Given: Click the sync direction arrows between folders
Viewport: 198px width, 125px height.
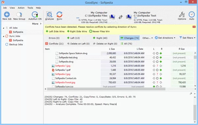Looking at the screenshot, I should click(x=120, y=17).
